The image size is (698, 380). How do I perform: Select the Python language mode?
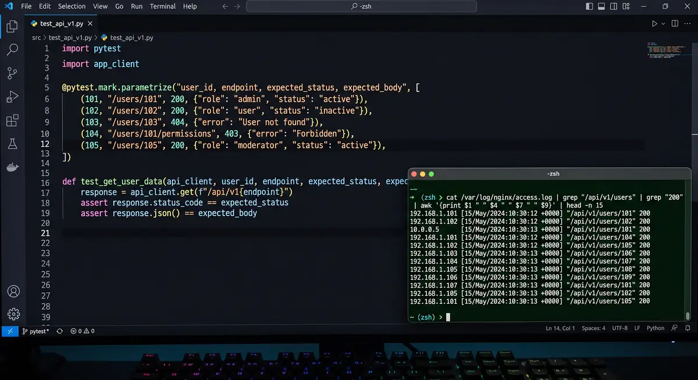pos(656,328)
